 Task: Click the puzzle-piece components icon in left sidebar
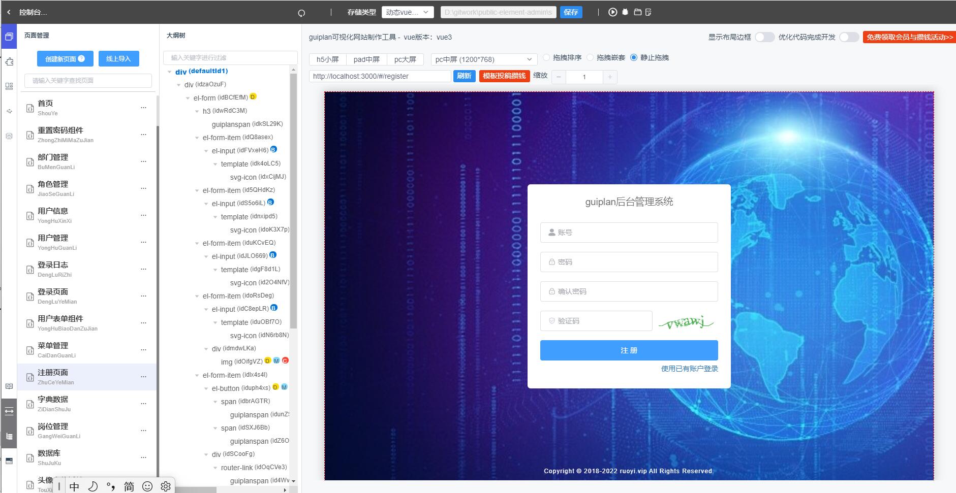pyautogui.click(x=9, y=62)
